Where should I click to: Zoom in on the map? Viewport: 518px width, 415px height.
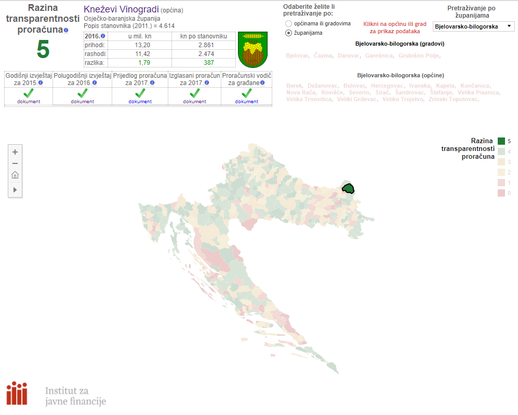pyautogui.click(x=15, y=152)
